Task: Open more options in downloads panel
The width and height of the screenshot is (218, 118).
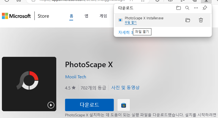Action: tap(196, 8)
